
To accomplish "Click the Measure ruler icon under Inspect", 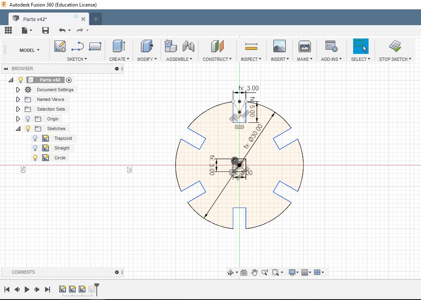I will pos(251,47).
